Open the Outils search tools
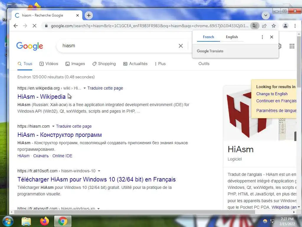The image size is (302, 227). 204,64
